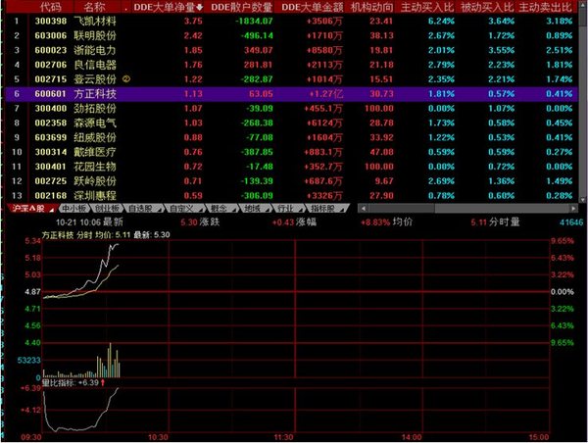Click stock code 600601
This screenshot has height=443, width=588.
click(51, 94)
